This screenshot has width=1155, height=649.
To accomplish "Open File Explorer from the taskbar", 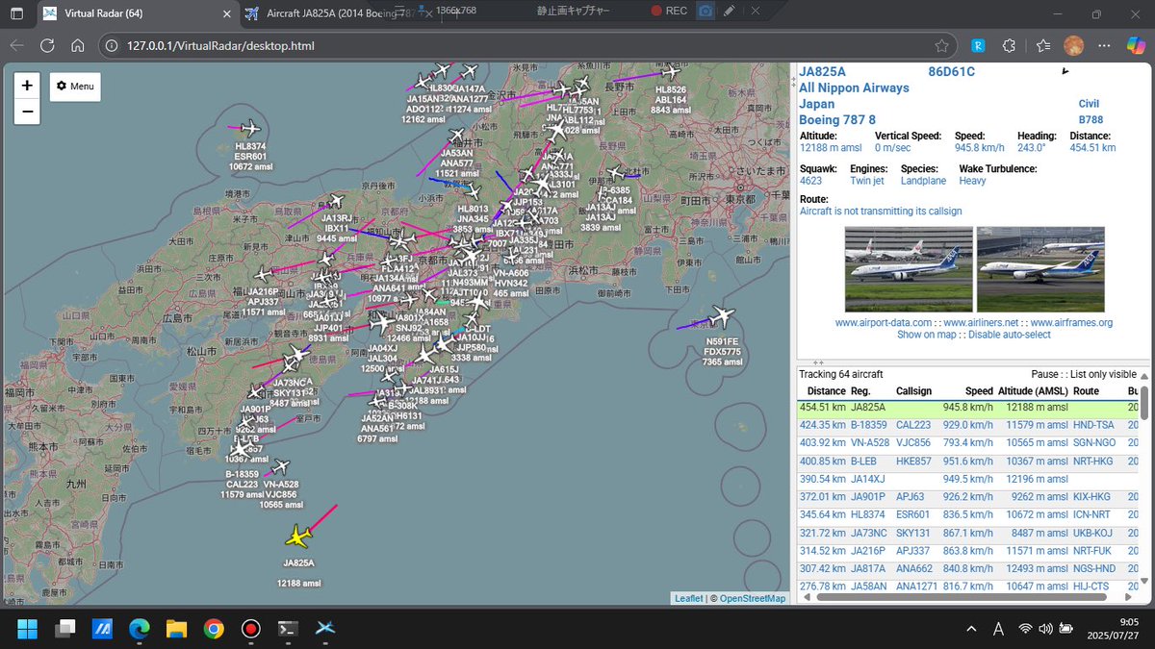I will click(176, 629).
